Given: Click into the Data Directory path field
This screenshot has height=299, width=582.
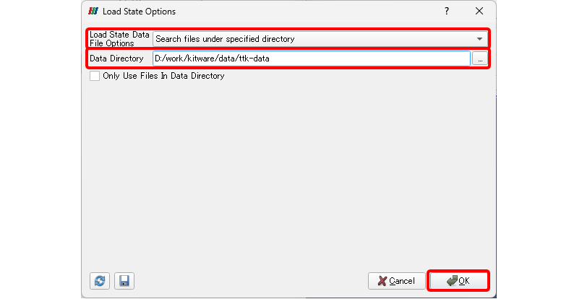Looking at the screenshot, I should pos(311,58).
